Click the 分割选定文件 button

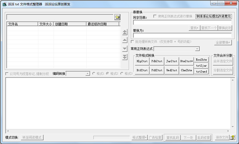(223, 70)
